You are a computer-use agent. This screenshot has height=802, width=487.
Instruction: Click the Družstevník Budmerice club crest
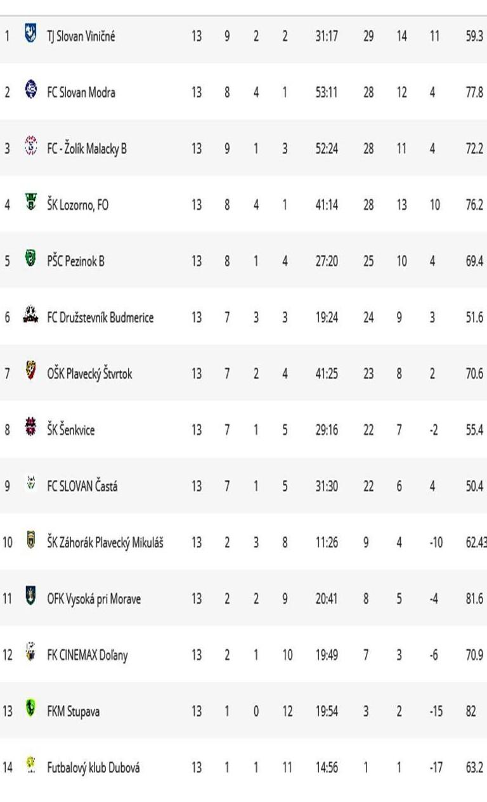[x=30, y=314]
